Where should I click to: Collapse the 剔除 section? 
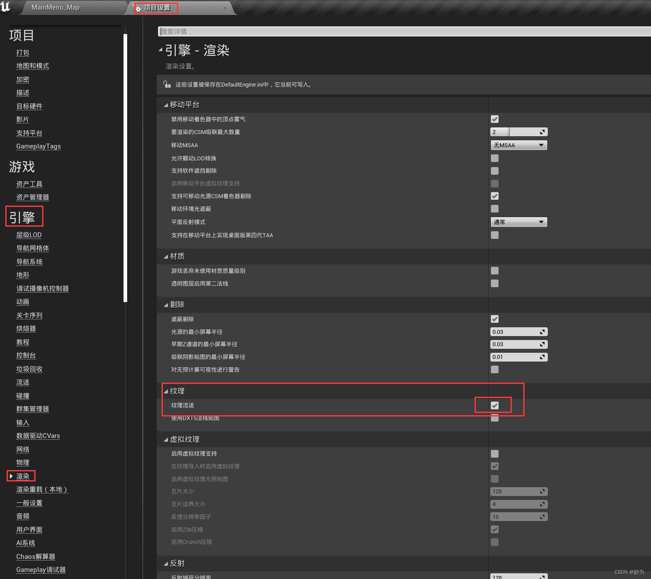point(166,305)
